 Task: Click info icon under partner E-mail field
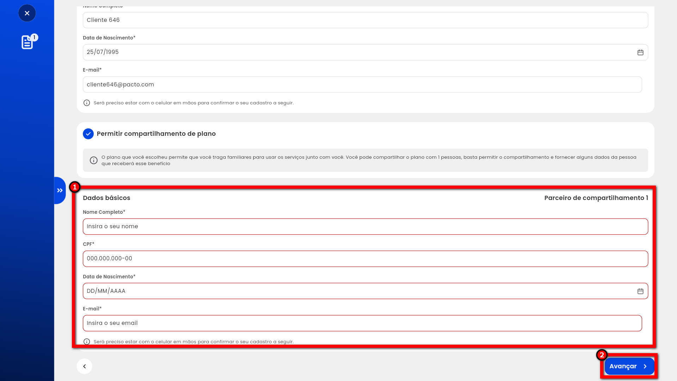[x=86, y=341]
